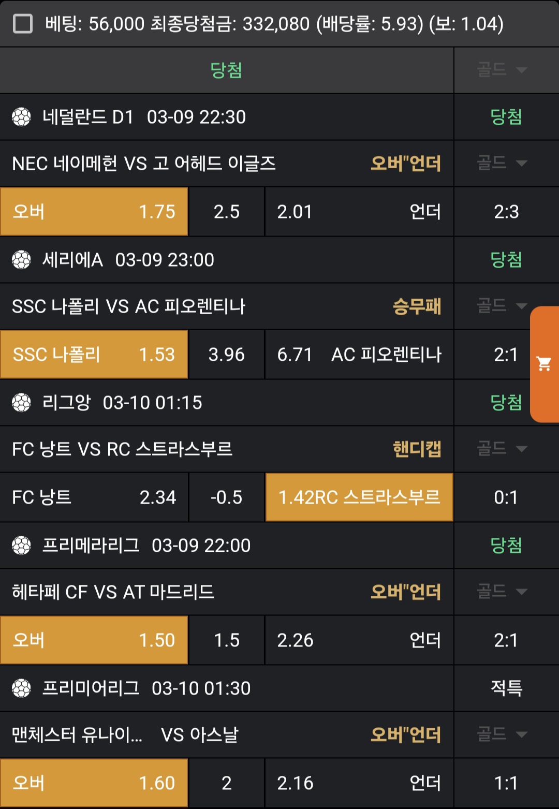Screen dimensions: 559x809
Task: Select SSC 나폴리 win odds 1.53
Action: (94, 355)
